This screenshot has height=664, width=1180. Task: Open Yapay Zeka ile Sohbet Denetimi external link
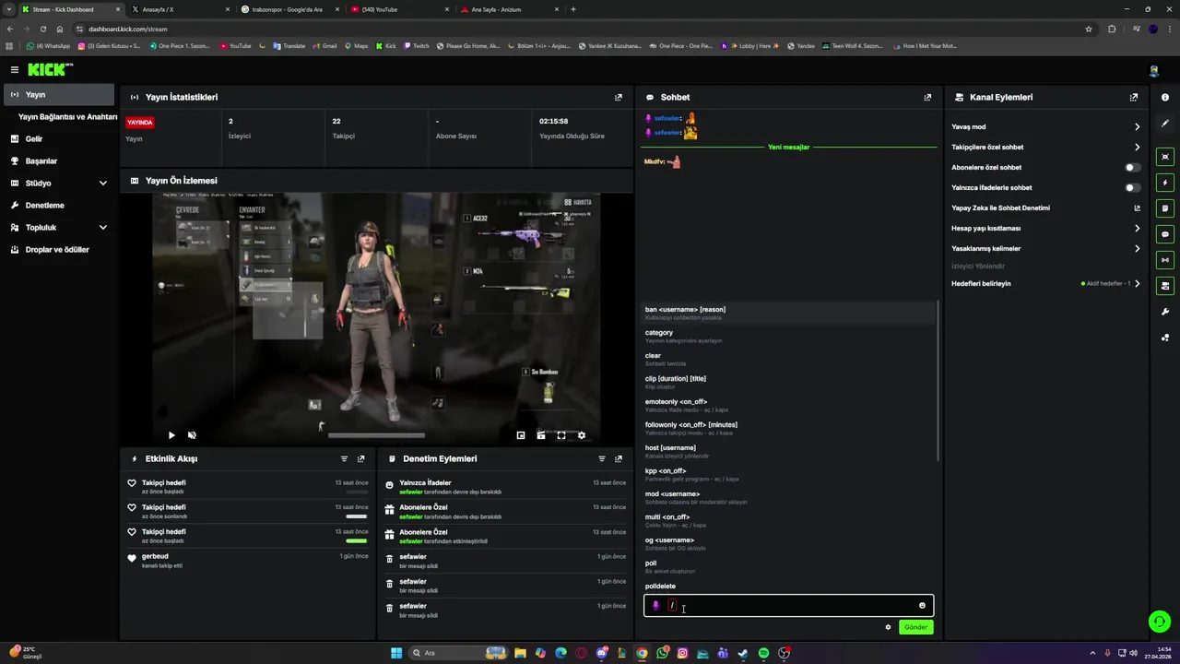(1137, 208)
